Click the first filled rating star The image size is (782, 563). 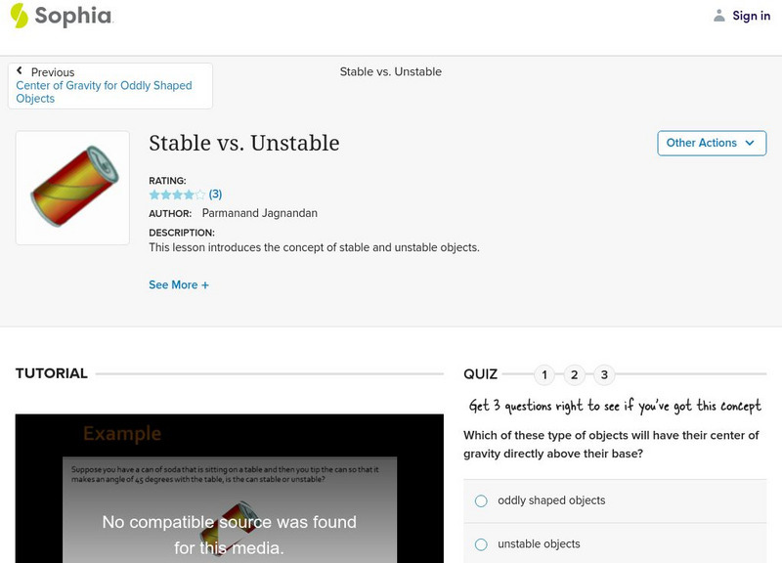154,195
